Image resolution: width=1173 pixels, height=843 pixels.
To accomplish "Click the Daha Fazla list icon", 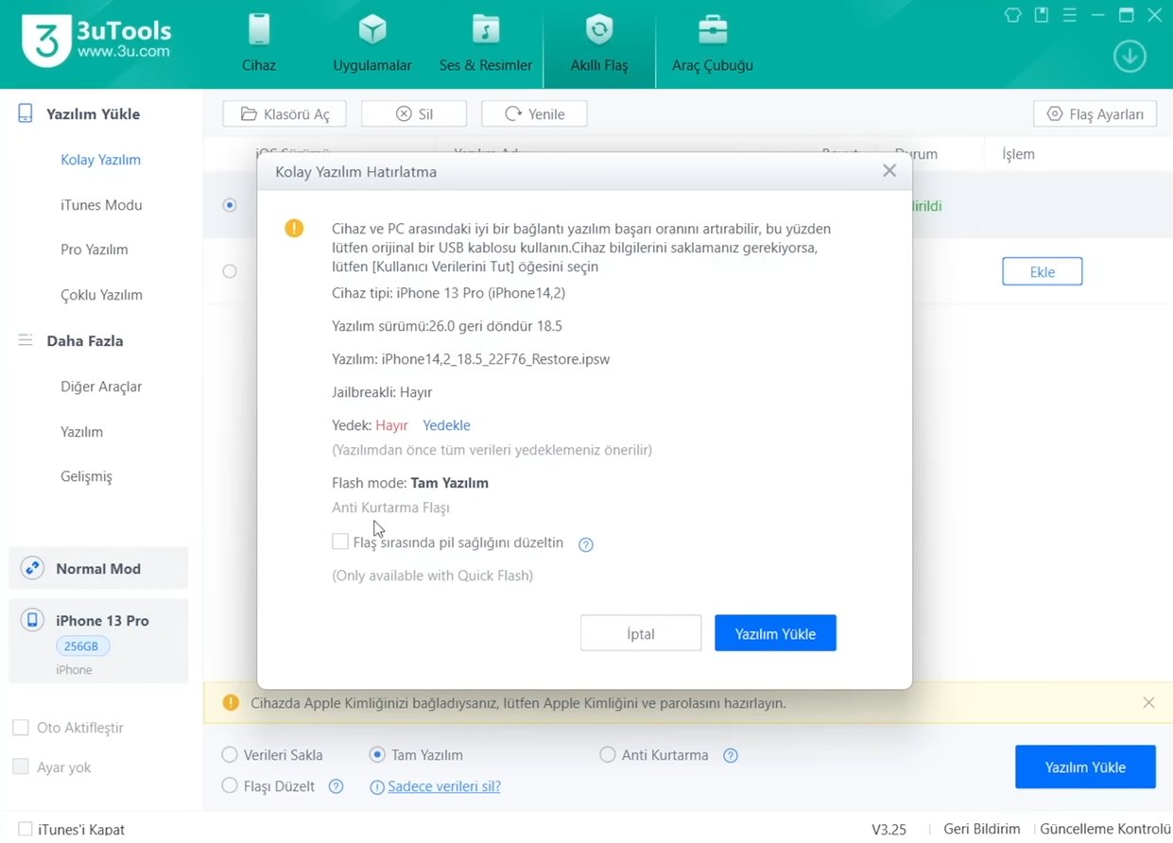I will tap(26, 340).
